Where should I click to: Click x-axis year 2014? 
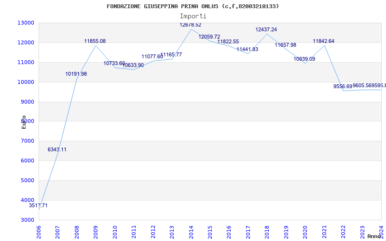191,232
